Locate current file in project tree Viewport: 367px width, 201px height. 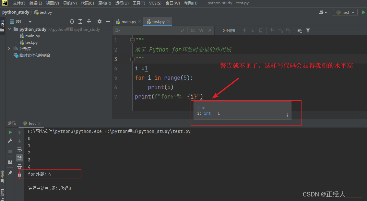72,21
